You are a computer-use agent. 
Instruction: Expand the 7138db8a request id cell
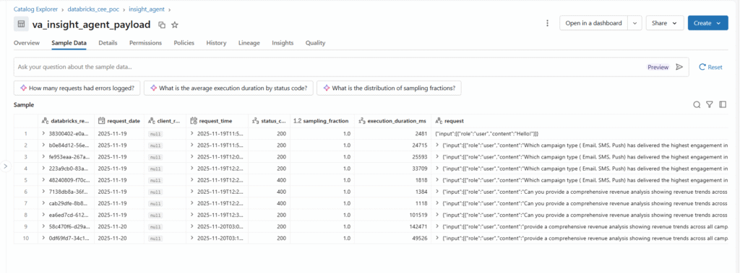(x=43, y=192)
